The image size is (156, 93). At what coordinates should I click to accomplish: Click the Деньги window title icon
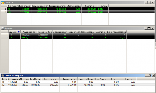coord(2,3)
